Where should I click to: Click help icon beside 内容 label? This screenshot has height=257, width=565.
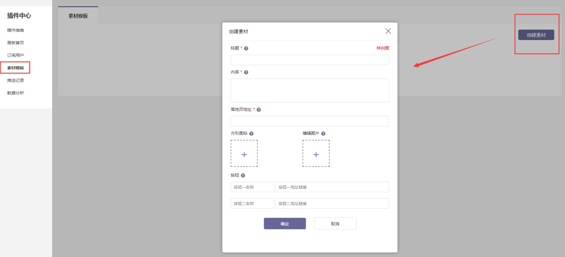coord(246,72)
